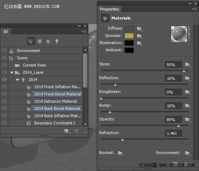Collapse the 2014 mesh tree
This screenshot has height=171, width=199.
(x=17, y=80)
